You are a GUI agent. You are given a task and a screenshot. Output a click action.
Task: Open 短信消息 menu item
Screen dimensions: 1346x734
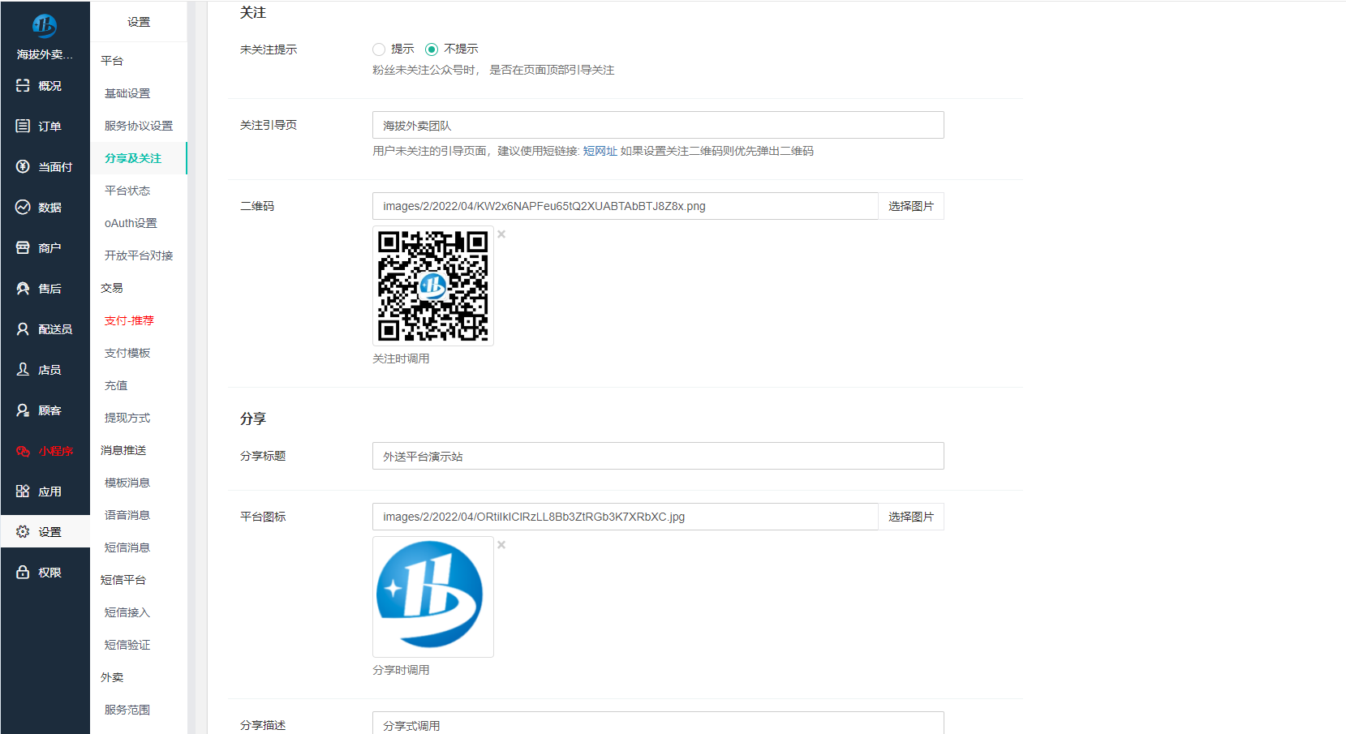pos(127,547)
